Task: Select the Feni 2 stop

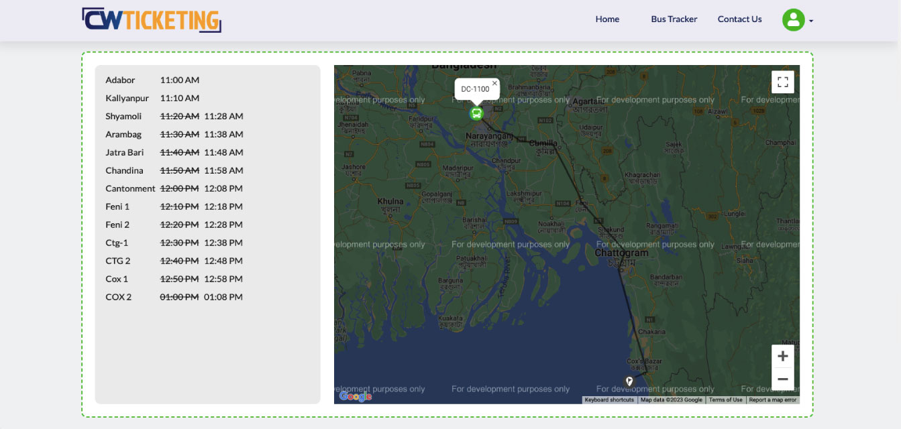Action: [x=117, y=225]
